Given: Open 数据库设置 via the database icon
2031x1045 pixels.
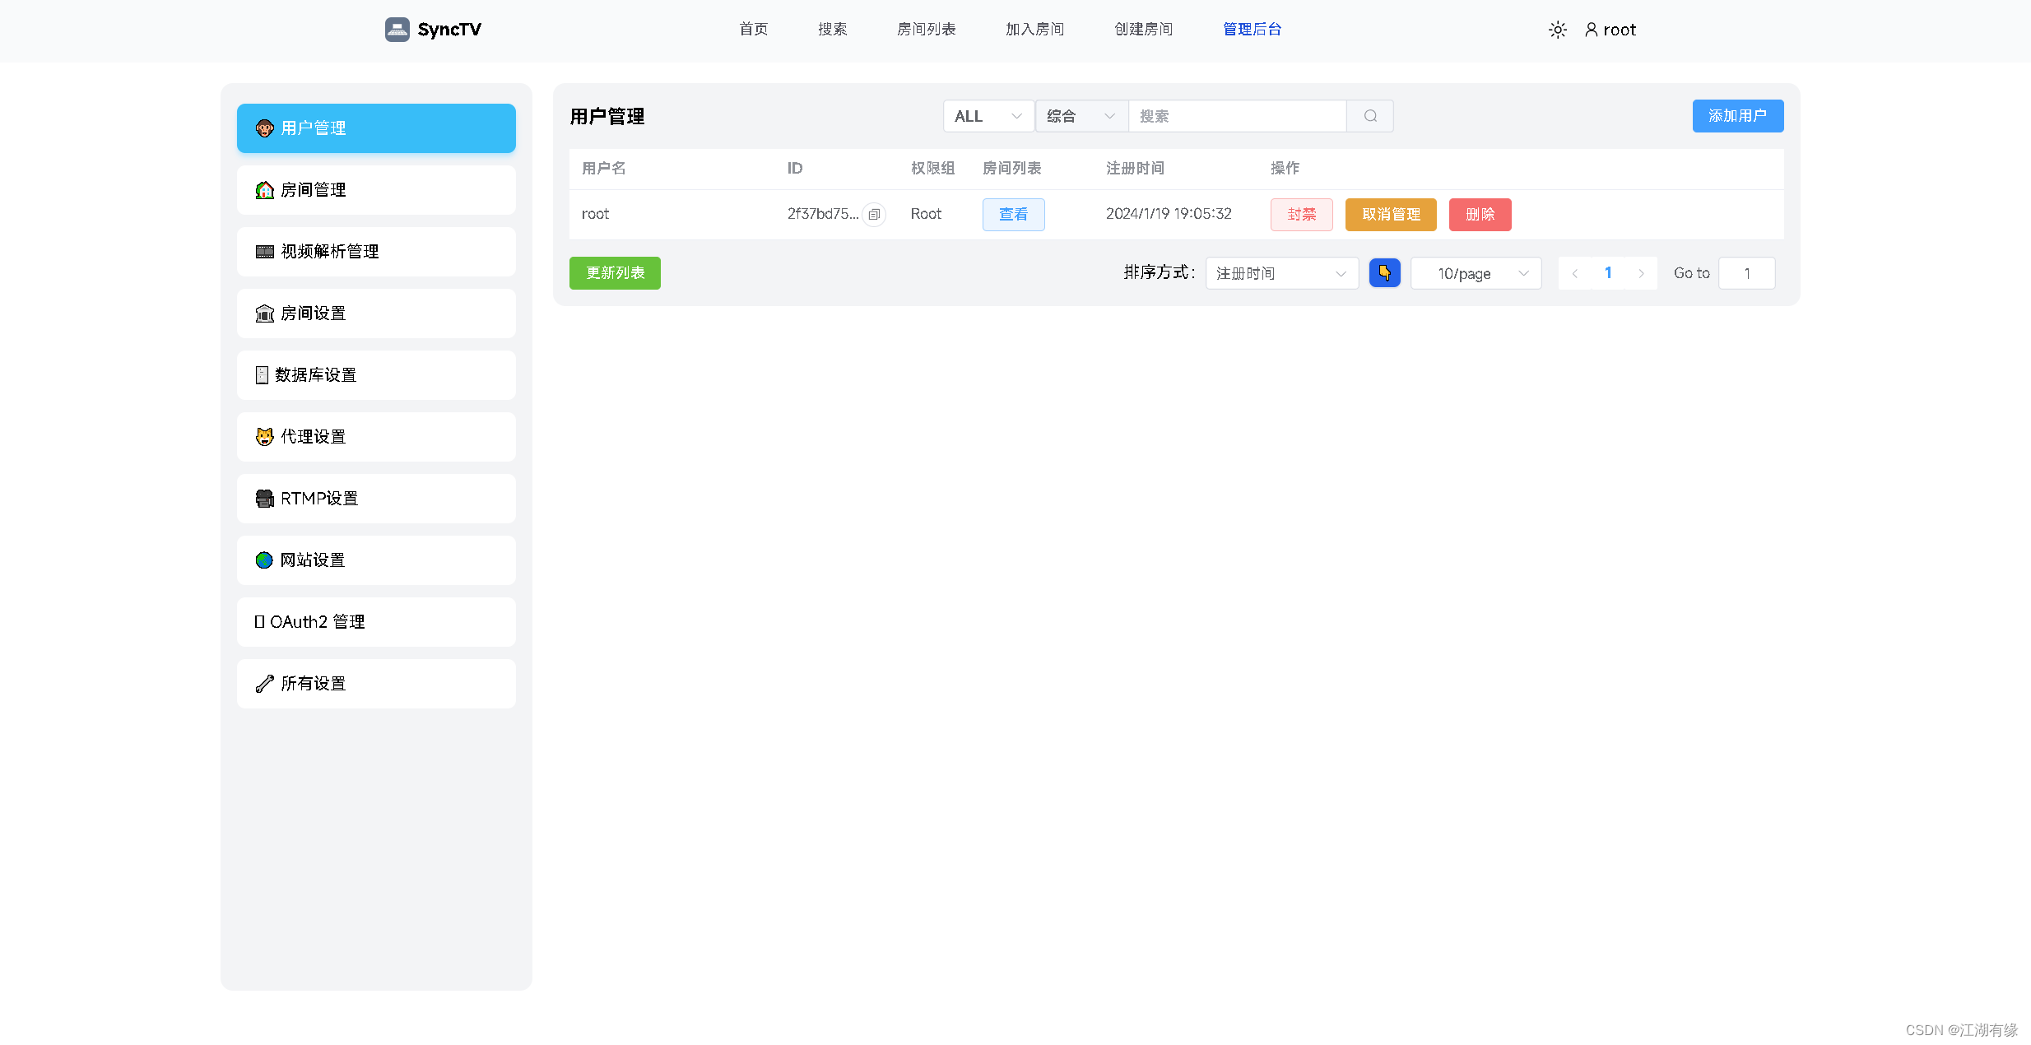Looking at the screenshot, I should tap(262, 374).
